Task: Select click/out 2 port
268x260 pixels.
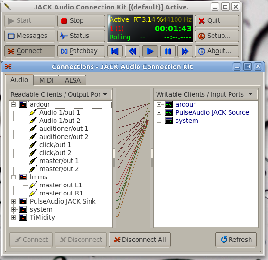Action: coord(55,153)
